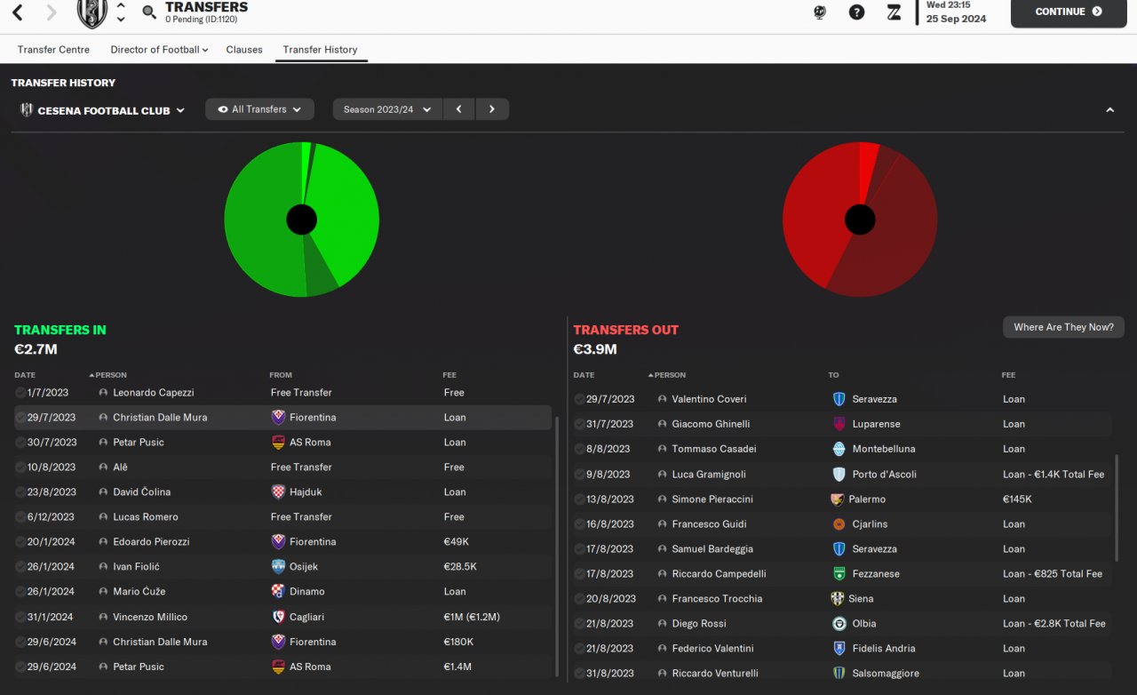Open the Season 2023/24 dropdown
Viewport: 1137px width, 695px height.
(387, 109)
